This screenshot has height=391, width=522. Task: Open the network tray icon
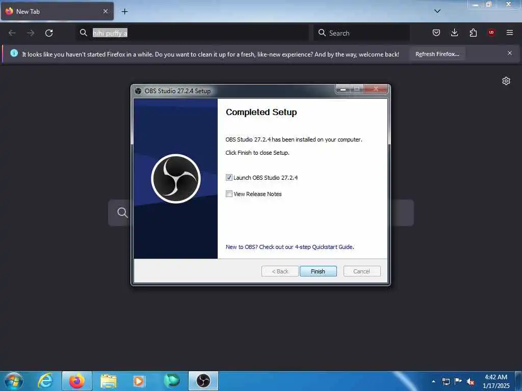click(x=446, y=381)
